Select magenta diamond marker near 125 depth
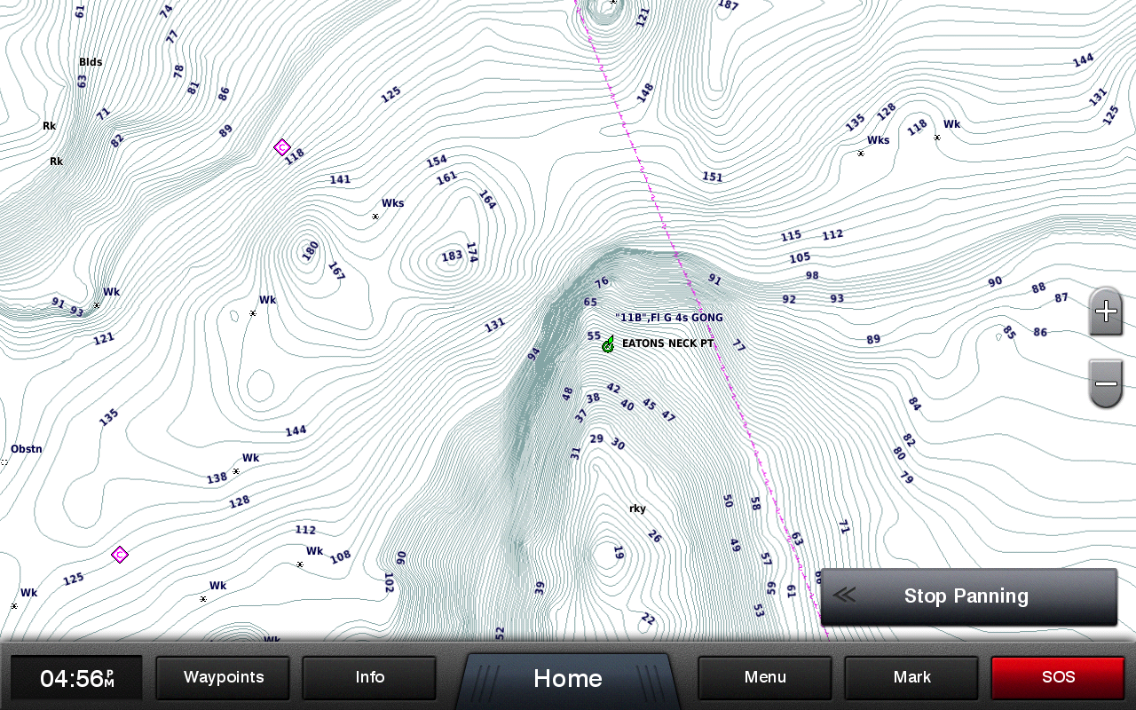 point(120,555)
